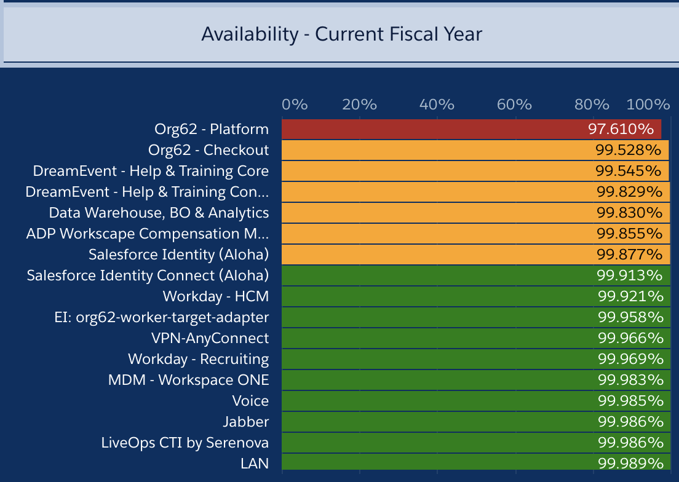Screen dimensions: 679x482
Task: Click the 40% axis label
Action: tap(437, 105)
